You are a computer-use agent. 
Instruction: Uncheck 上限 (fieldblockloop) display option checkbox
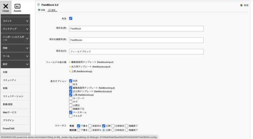(x=71, y=95)
